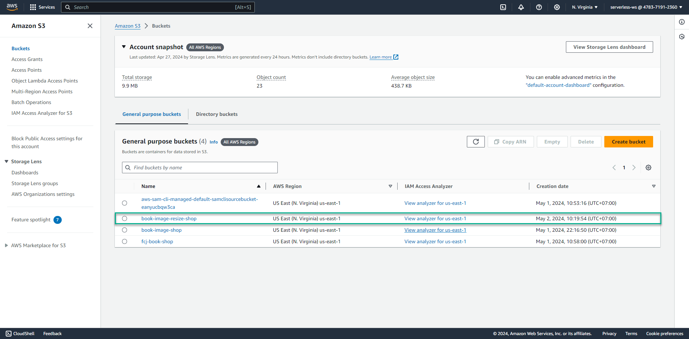Click the Privacy footer link
The image size is (689, 339).
click(609, 334)
